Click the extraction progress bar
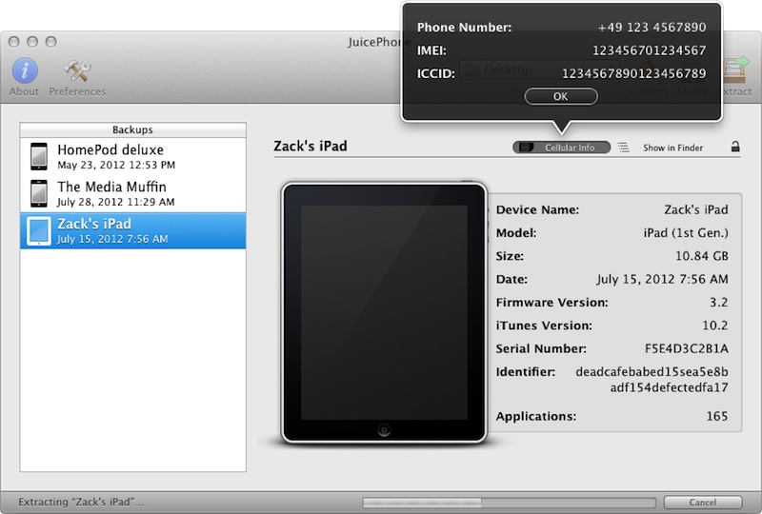This screenshot has height=514, width=762. pyautogui.click(x=506, y=502)
